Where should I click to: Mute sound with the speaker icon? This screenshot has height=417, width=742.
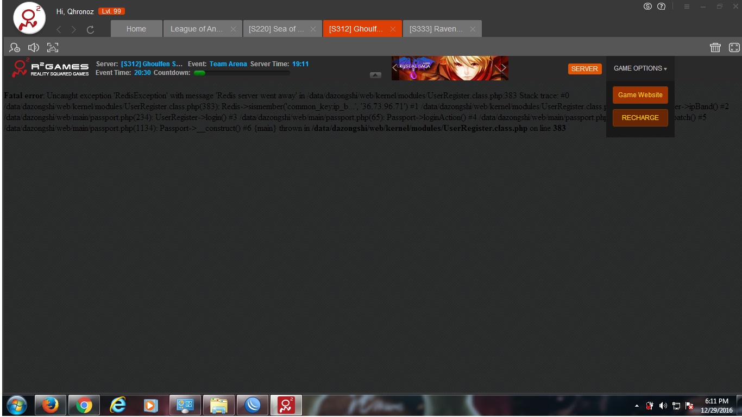[x=34, y=48]
